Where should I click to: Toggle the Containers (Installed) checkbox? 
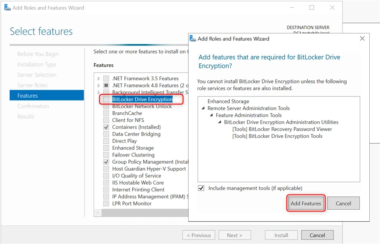[106, 127]
